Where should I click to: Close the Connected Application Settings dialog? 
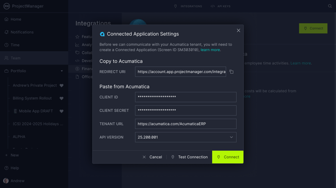[238, 31]
